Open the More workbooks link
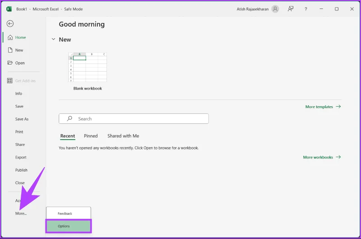 pos(318,157)
